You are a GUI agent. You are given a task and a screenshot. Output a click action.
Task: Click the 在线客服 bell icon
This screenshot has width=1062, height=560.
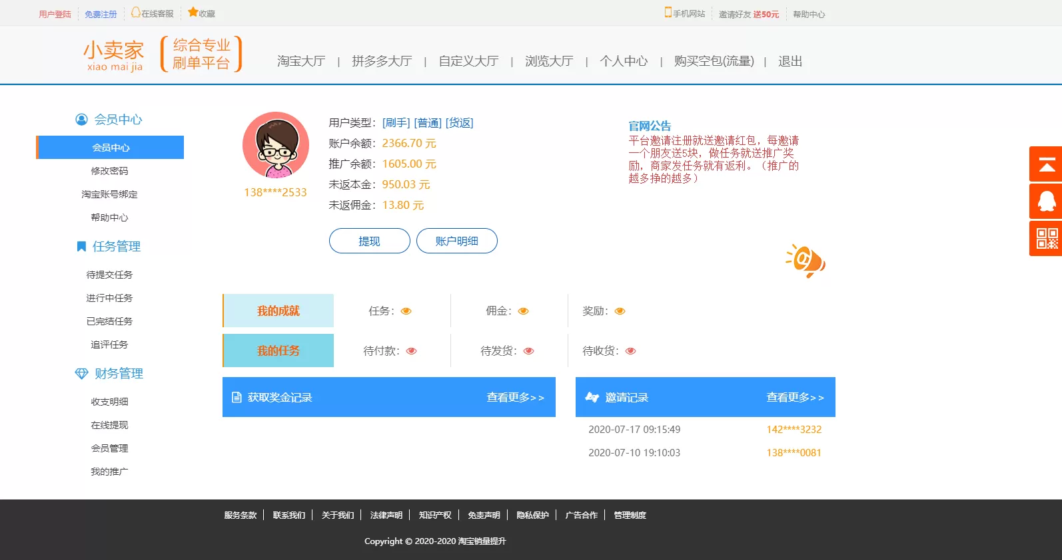[x=135, y=13]
